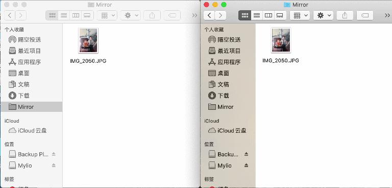Go back in the left Finder window
This screenshot has width=392, height=188.
pos(10,15)
